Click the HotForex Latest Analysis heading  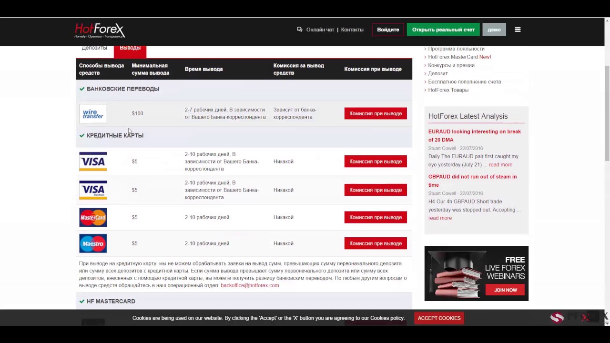pyautogui.click(x=468, y=116)
